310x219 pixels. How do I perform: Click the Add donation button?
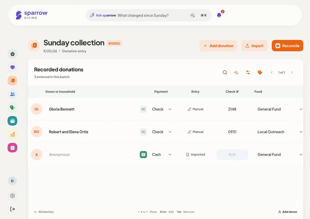coord(218,46)
